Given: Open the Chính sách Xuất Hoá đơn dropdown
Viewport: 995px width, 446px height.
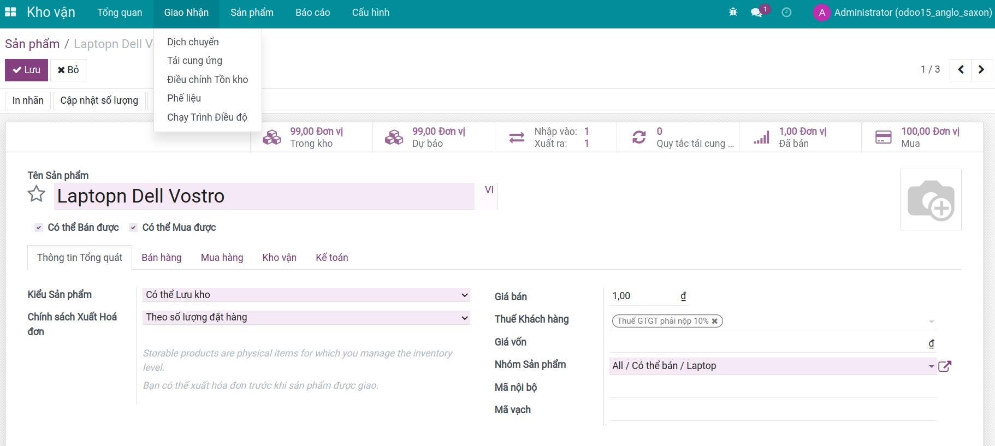Looking at the screenshot, I should pyautogui.click(x=306, y=318).
